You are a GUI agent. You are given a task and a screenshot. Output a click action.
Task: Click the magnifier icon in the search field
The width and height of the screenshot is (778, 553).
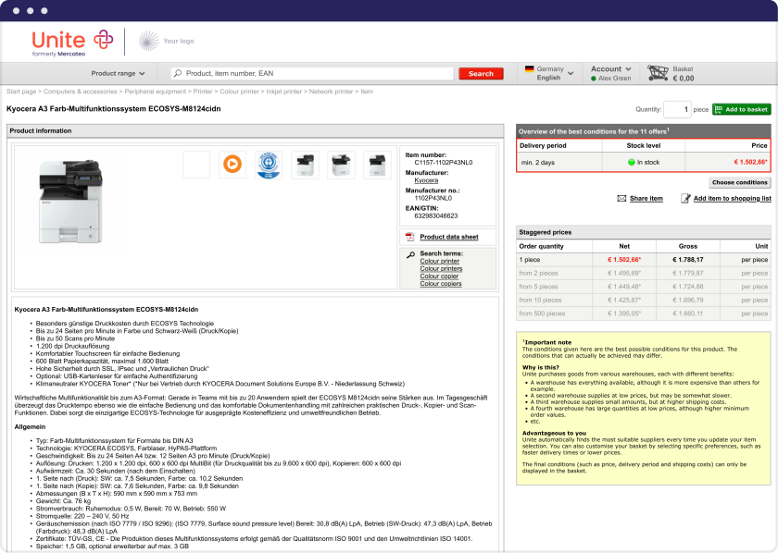(178, 73)
